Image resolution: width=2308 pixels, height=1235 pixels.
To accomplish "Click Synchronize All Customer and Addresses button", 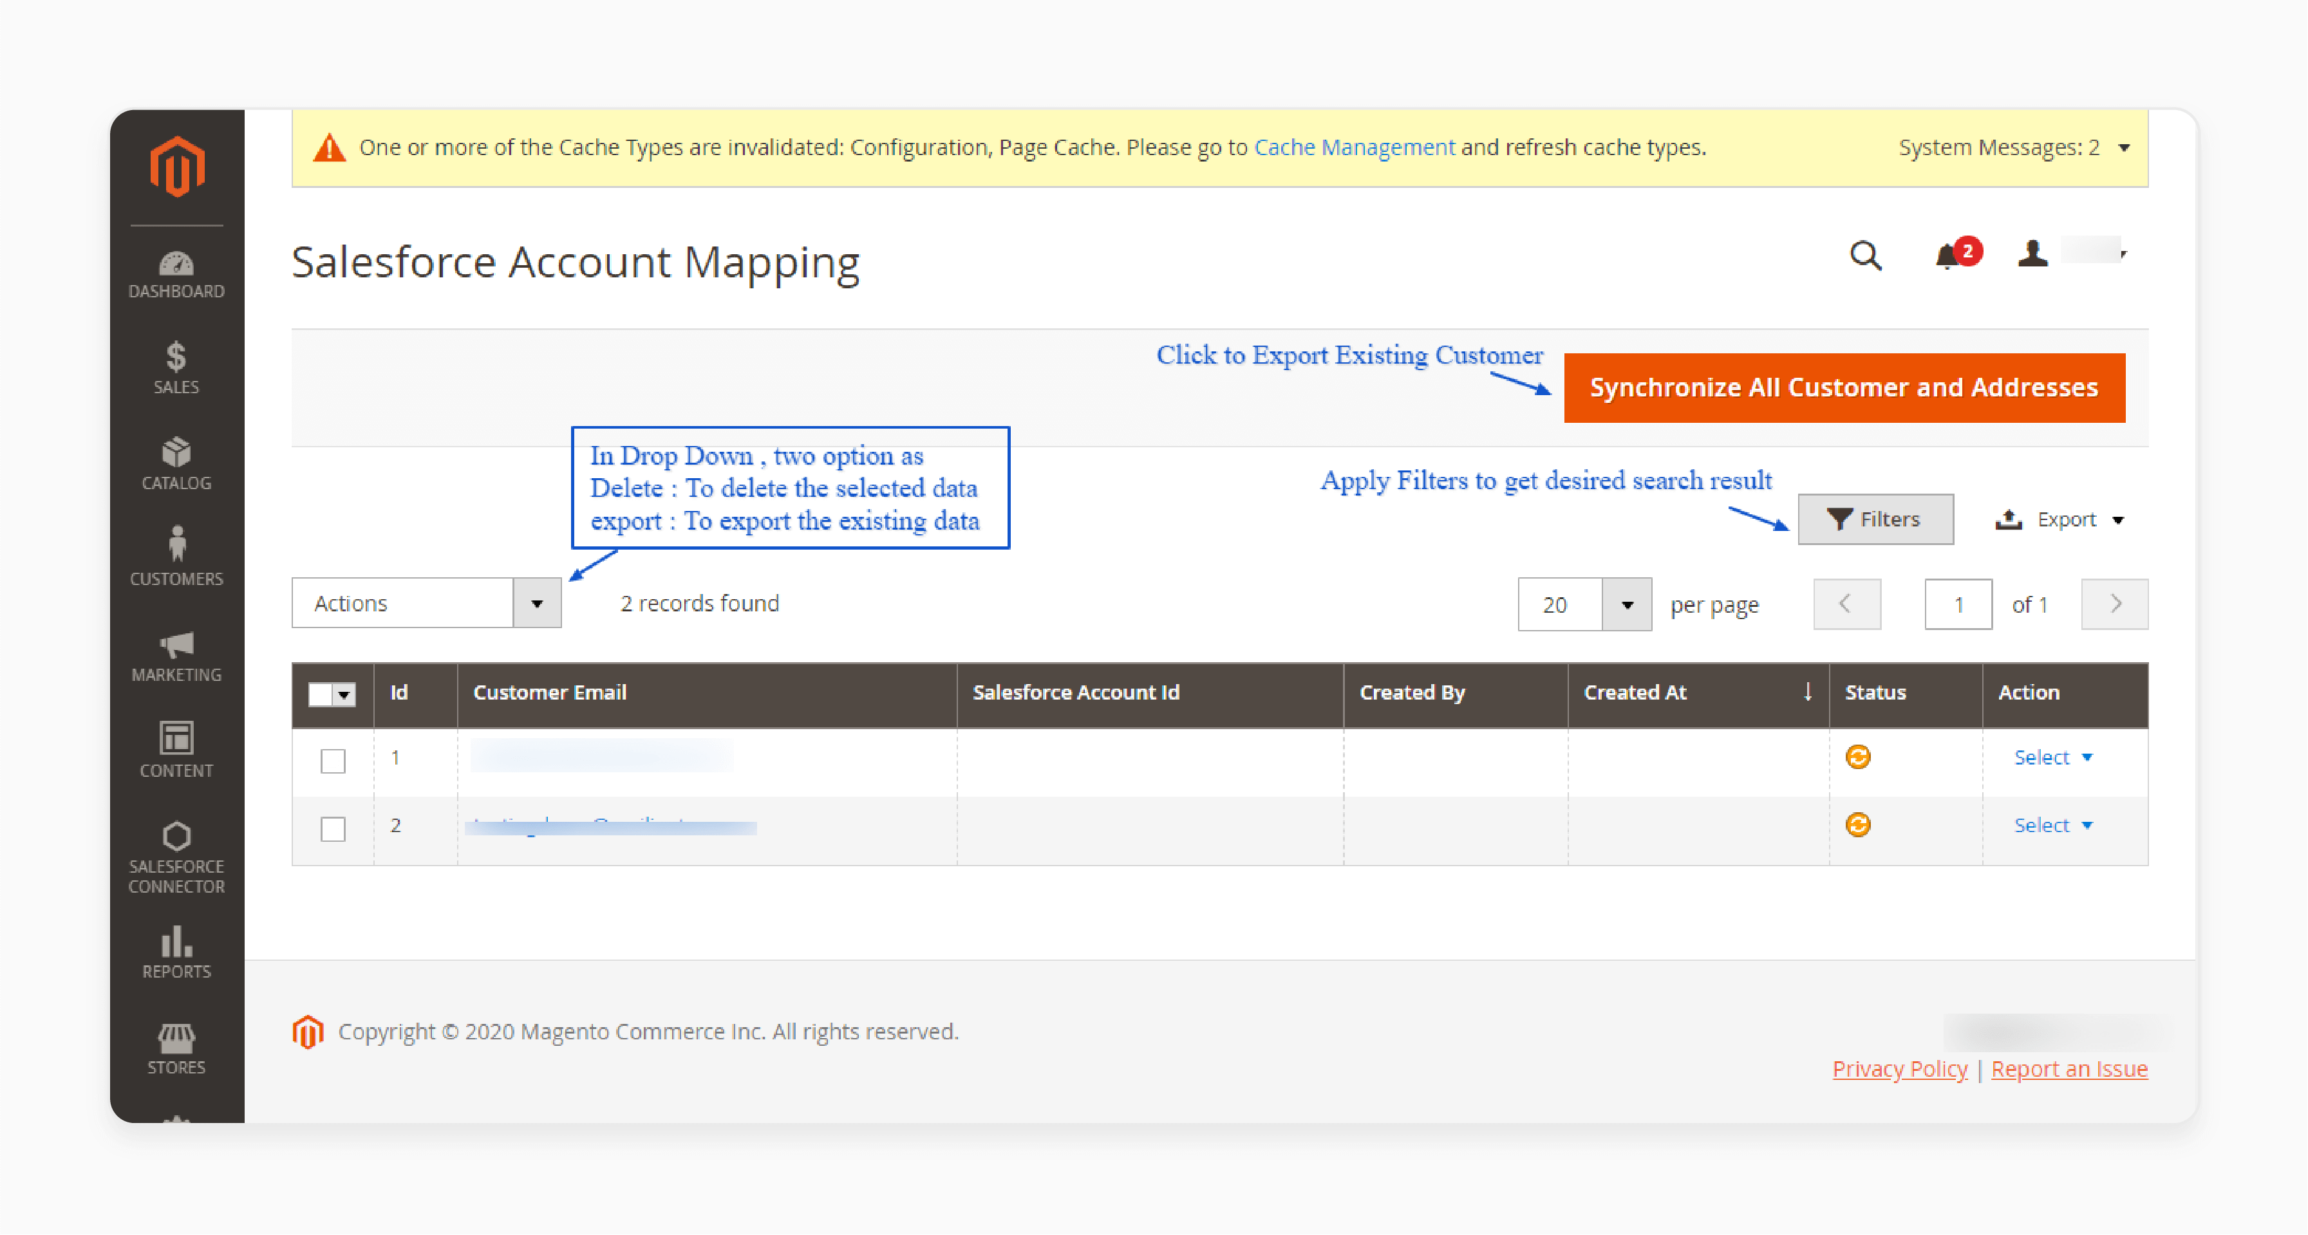I will 1844,388.
